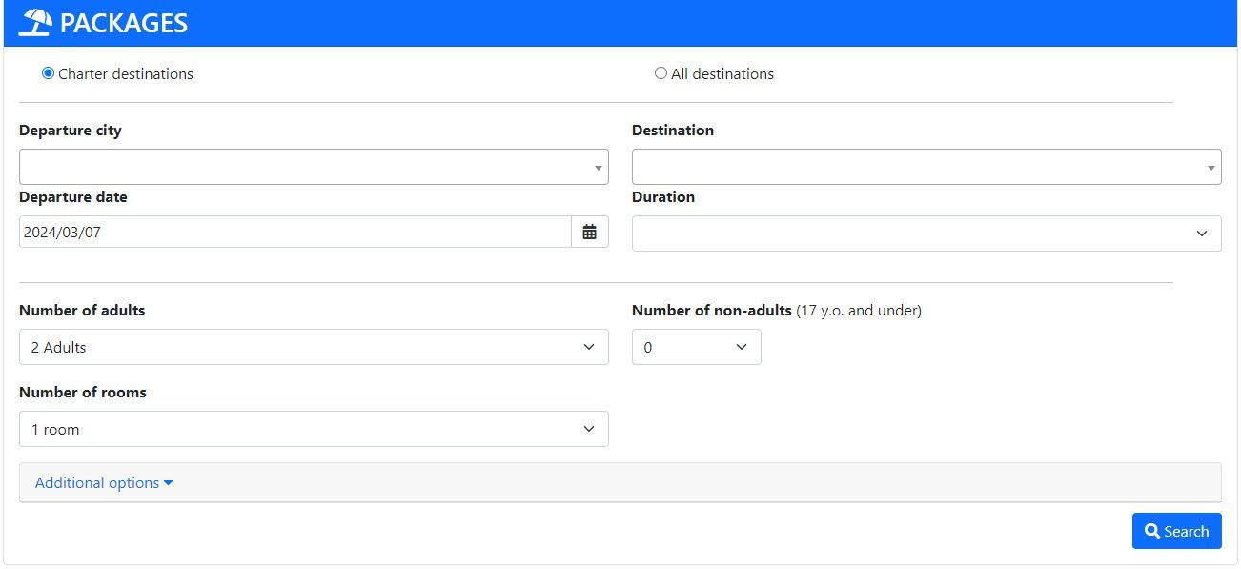The height and width of the screenshot is (569, 1241).
Task: Click the Destination dropdown arrow
Action: (x=1211, y=168)
